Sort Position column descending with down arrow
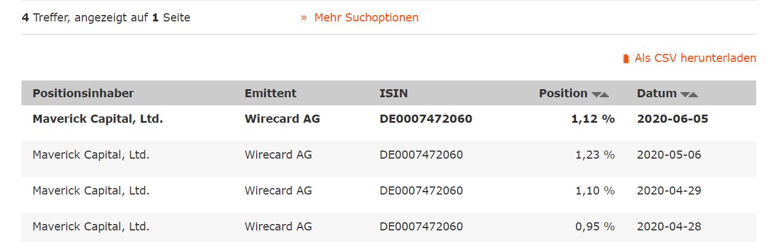The width and height of the screenshot is (773, 242). [x=596, y=94]
